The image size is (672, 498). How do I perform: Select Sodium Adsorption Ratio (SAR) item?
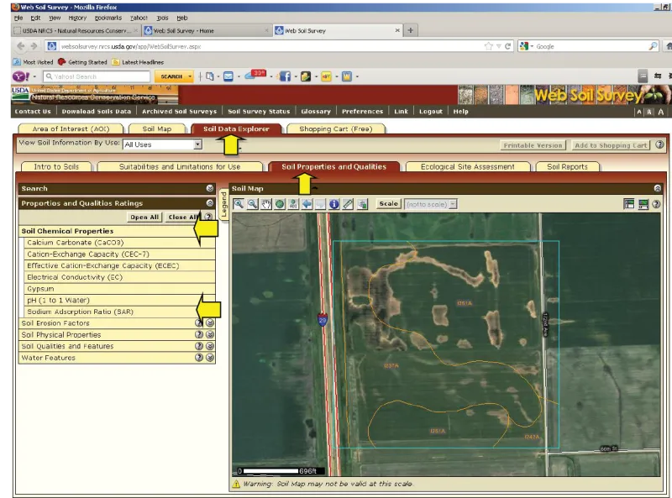click(x=80, y=312)
